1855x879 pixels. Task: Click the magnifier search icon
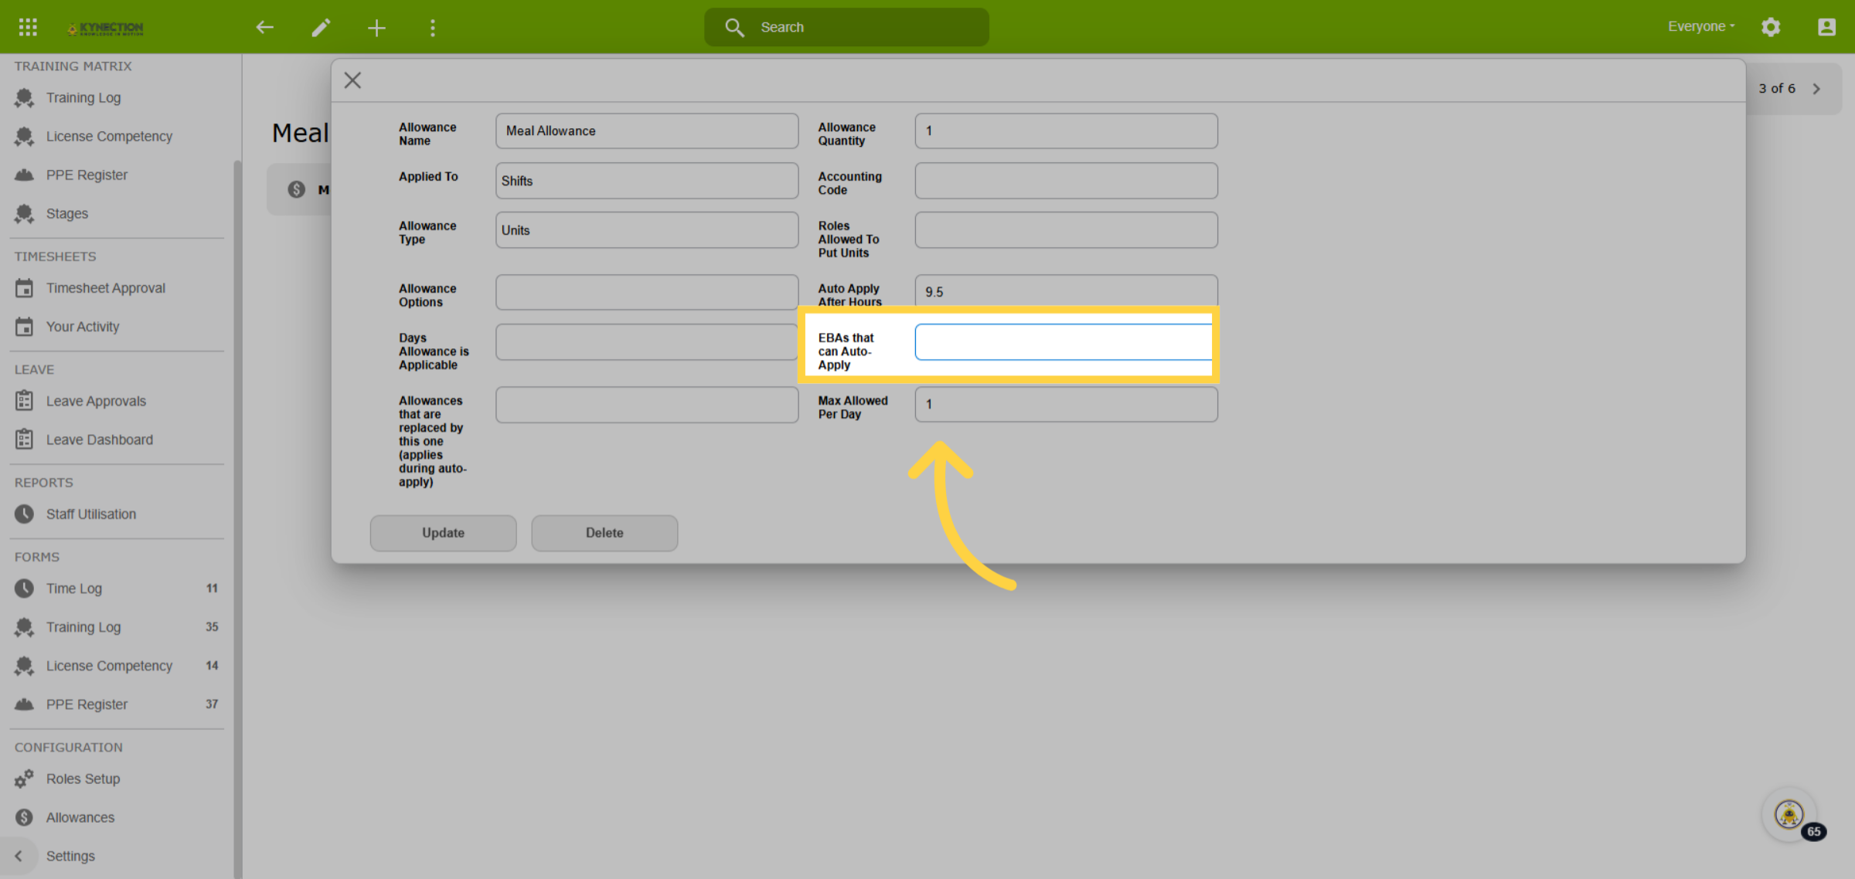(734, 27)
